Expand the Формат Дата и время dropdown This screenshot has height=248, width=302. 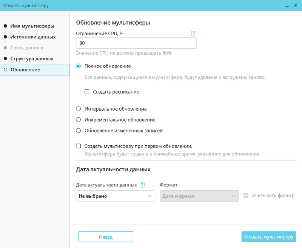point(199,196)
